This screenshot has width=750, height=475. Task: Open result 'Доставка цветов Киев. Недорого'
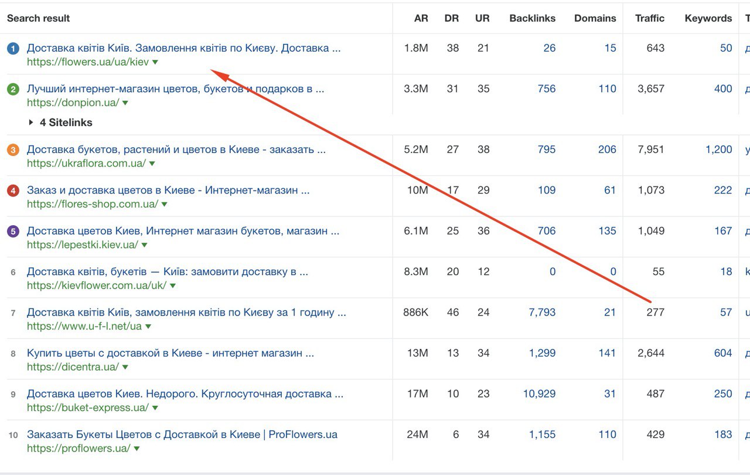pos(185,394)
